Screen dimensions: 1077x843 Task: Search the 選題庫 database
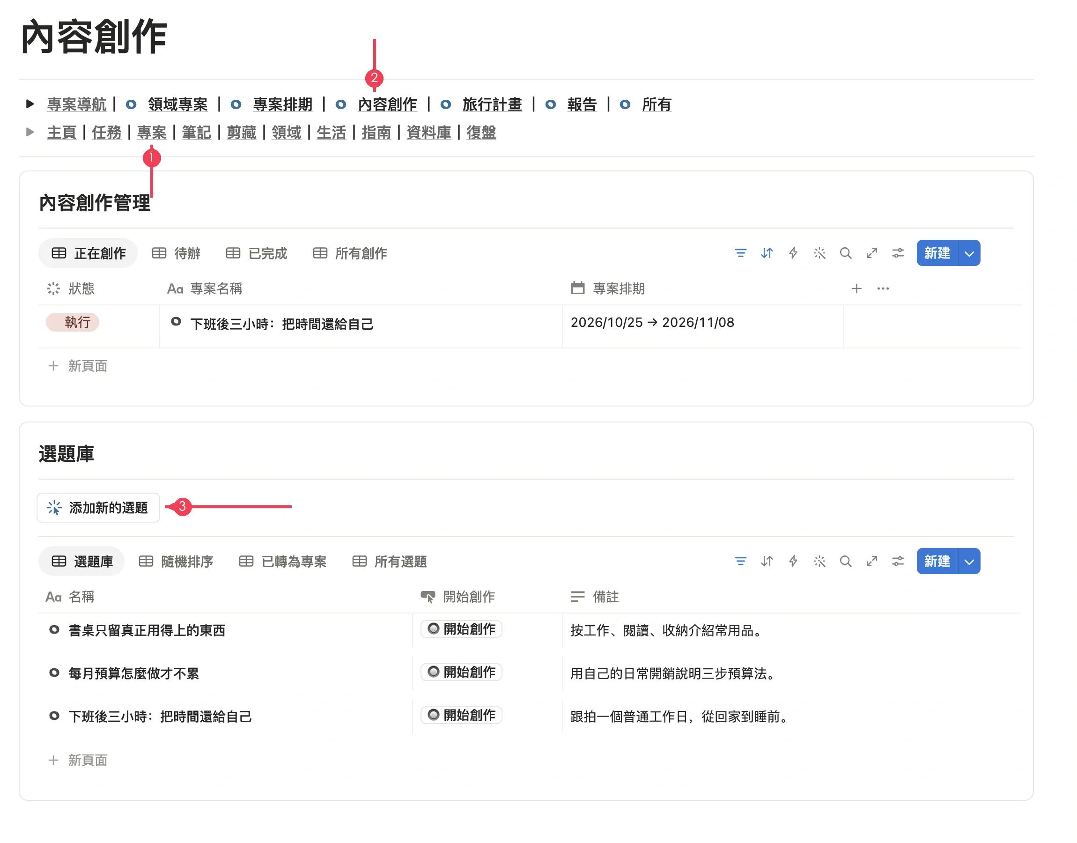[846, 561]
